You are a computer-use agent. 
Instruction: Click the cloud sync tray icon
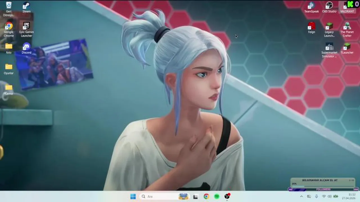309,196
